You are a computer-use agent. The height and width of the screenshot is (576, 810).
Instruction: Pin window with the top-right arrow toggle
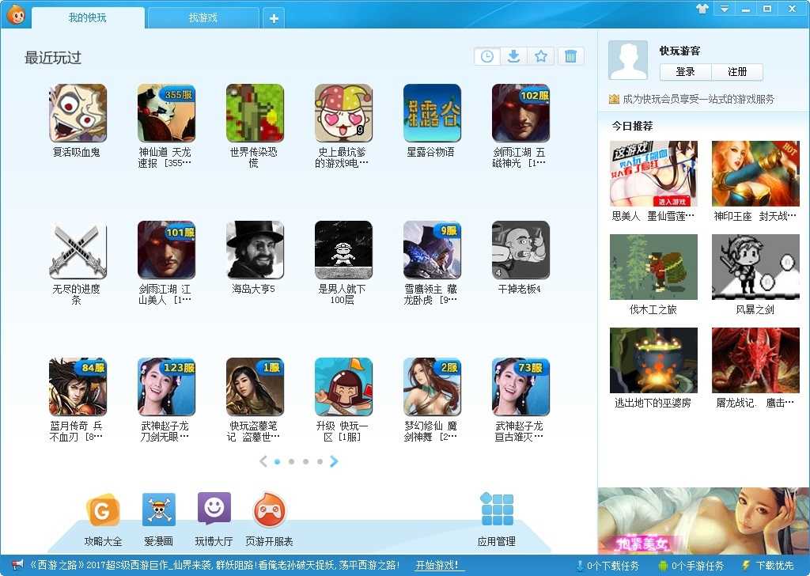(x=703, y=8)
